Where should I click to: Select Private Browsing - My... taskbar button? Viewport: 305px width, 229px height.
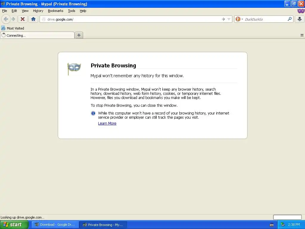(x=103, y=225)
